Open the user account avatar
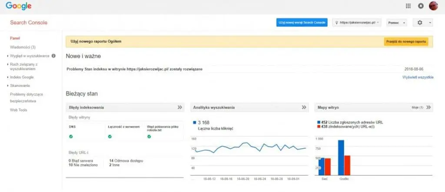Viewport: 445px width, 192px height. point(433,6)
